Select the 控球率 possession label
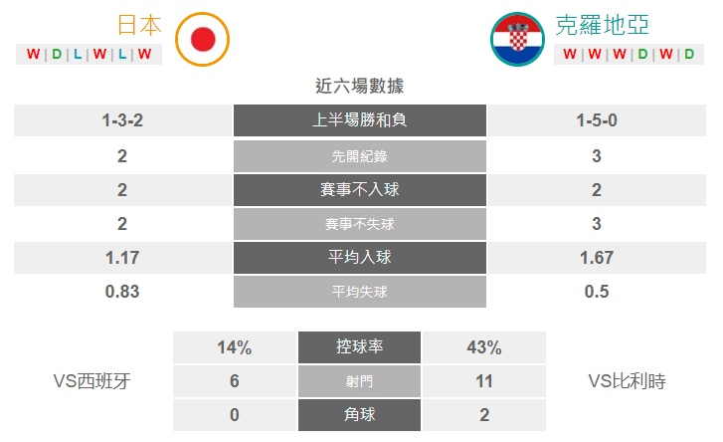The image size is (723, 442). (359, 347)
